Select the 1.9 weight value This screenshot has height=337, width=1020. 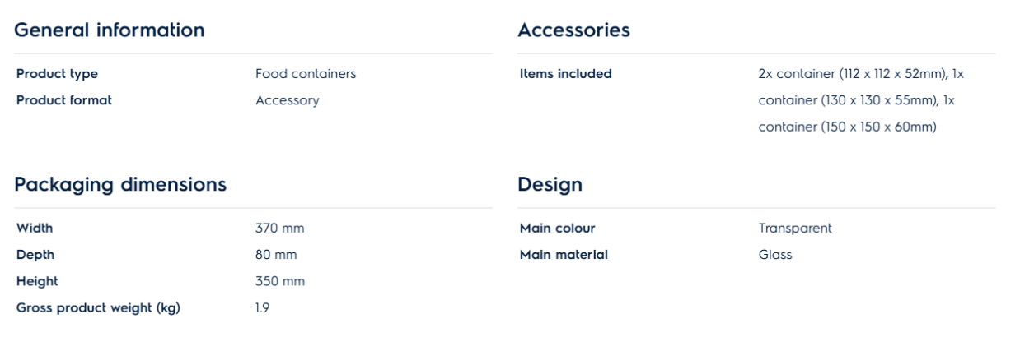click(x=262, y=308)
